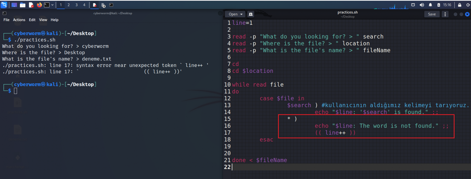Click the lock screen icon
The height and width of the screenshot is (179, 471).
point(459,5)
